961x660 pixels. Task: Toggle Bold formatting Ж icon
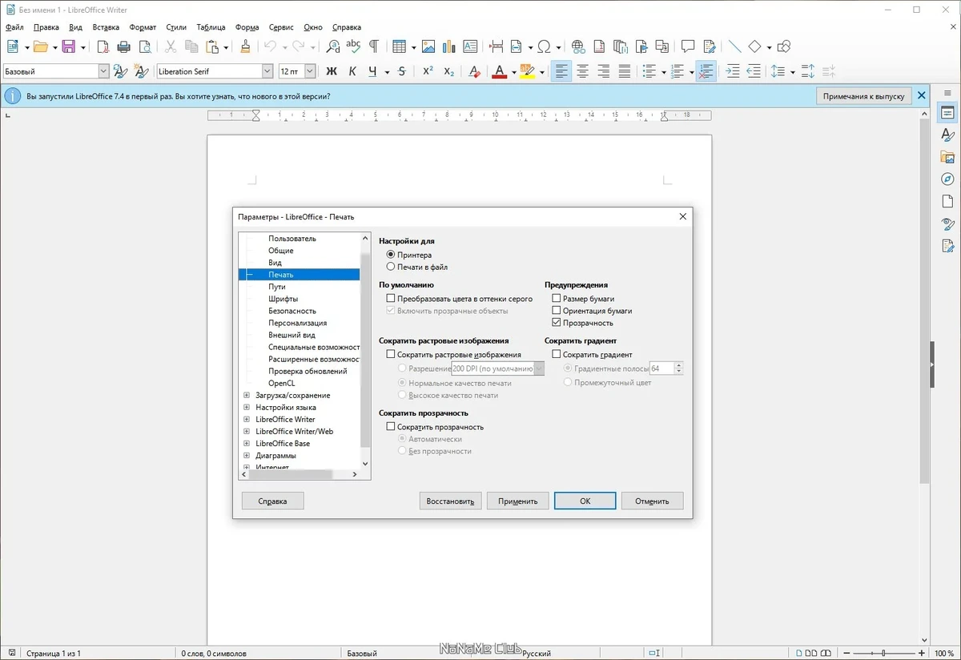coord(332,71)
